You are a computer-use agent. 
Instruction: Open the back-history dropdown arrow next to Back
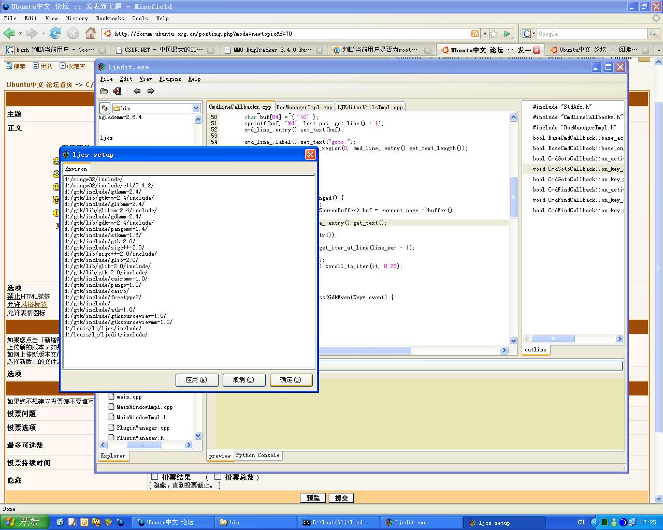(x=20, y=34)
